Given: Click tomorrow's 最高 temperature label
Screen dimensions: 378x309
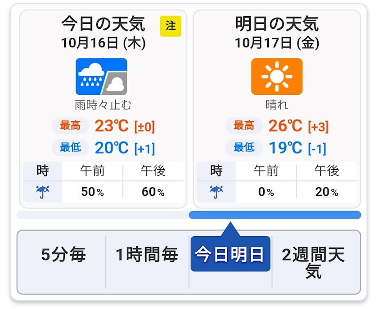Looking at the screenshot, I should coord(244,126).
